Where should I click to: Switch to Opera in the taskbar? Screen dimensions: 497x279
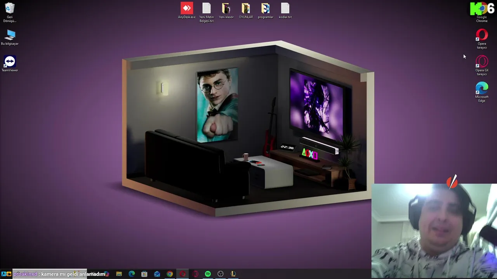[x=182, y=274]
